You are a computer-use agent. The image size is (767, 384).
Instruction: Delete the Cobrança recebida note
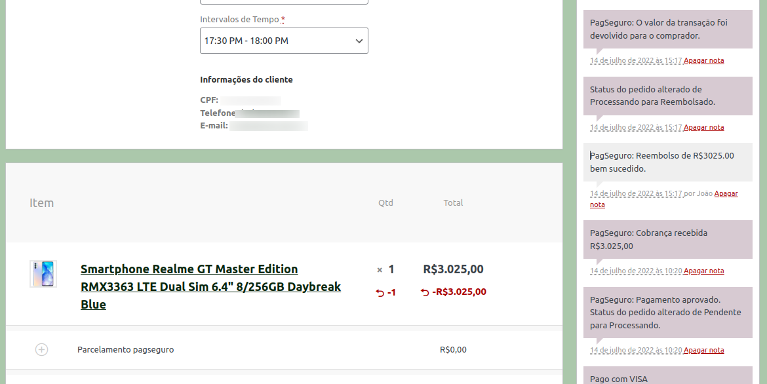point(703,271)
